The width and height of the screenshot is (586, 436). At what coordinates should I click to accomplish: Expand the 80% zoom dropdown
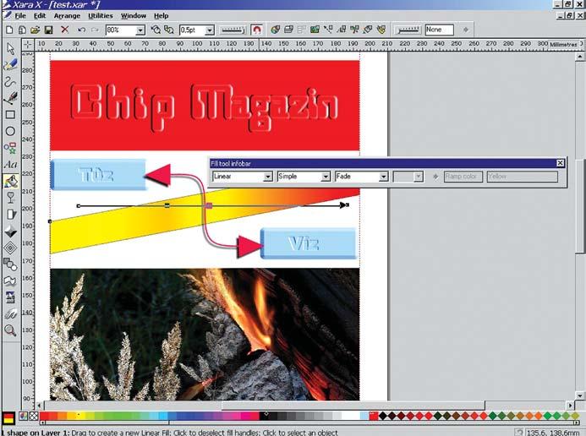[x=140, y=30]
